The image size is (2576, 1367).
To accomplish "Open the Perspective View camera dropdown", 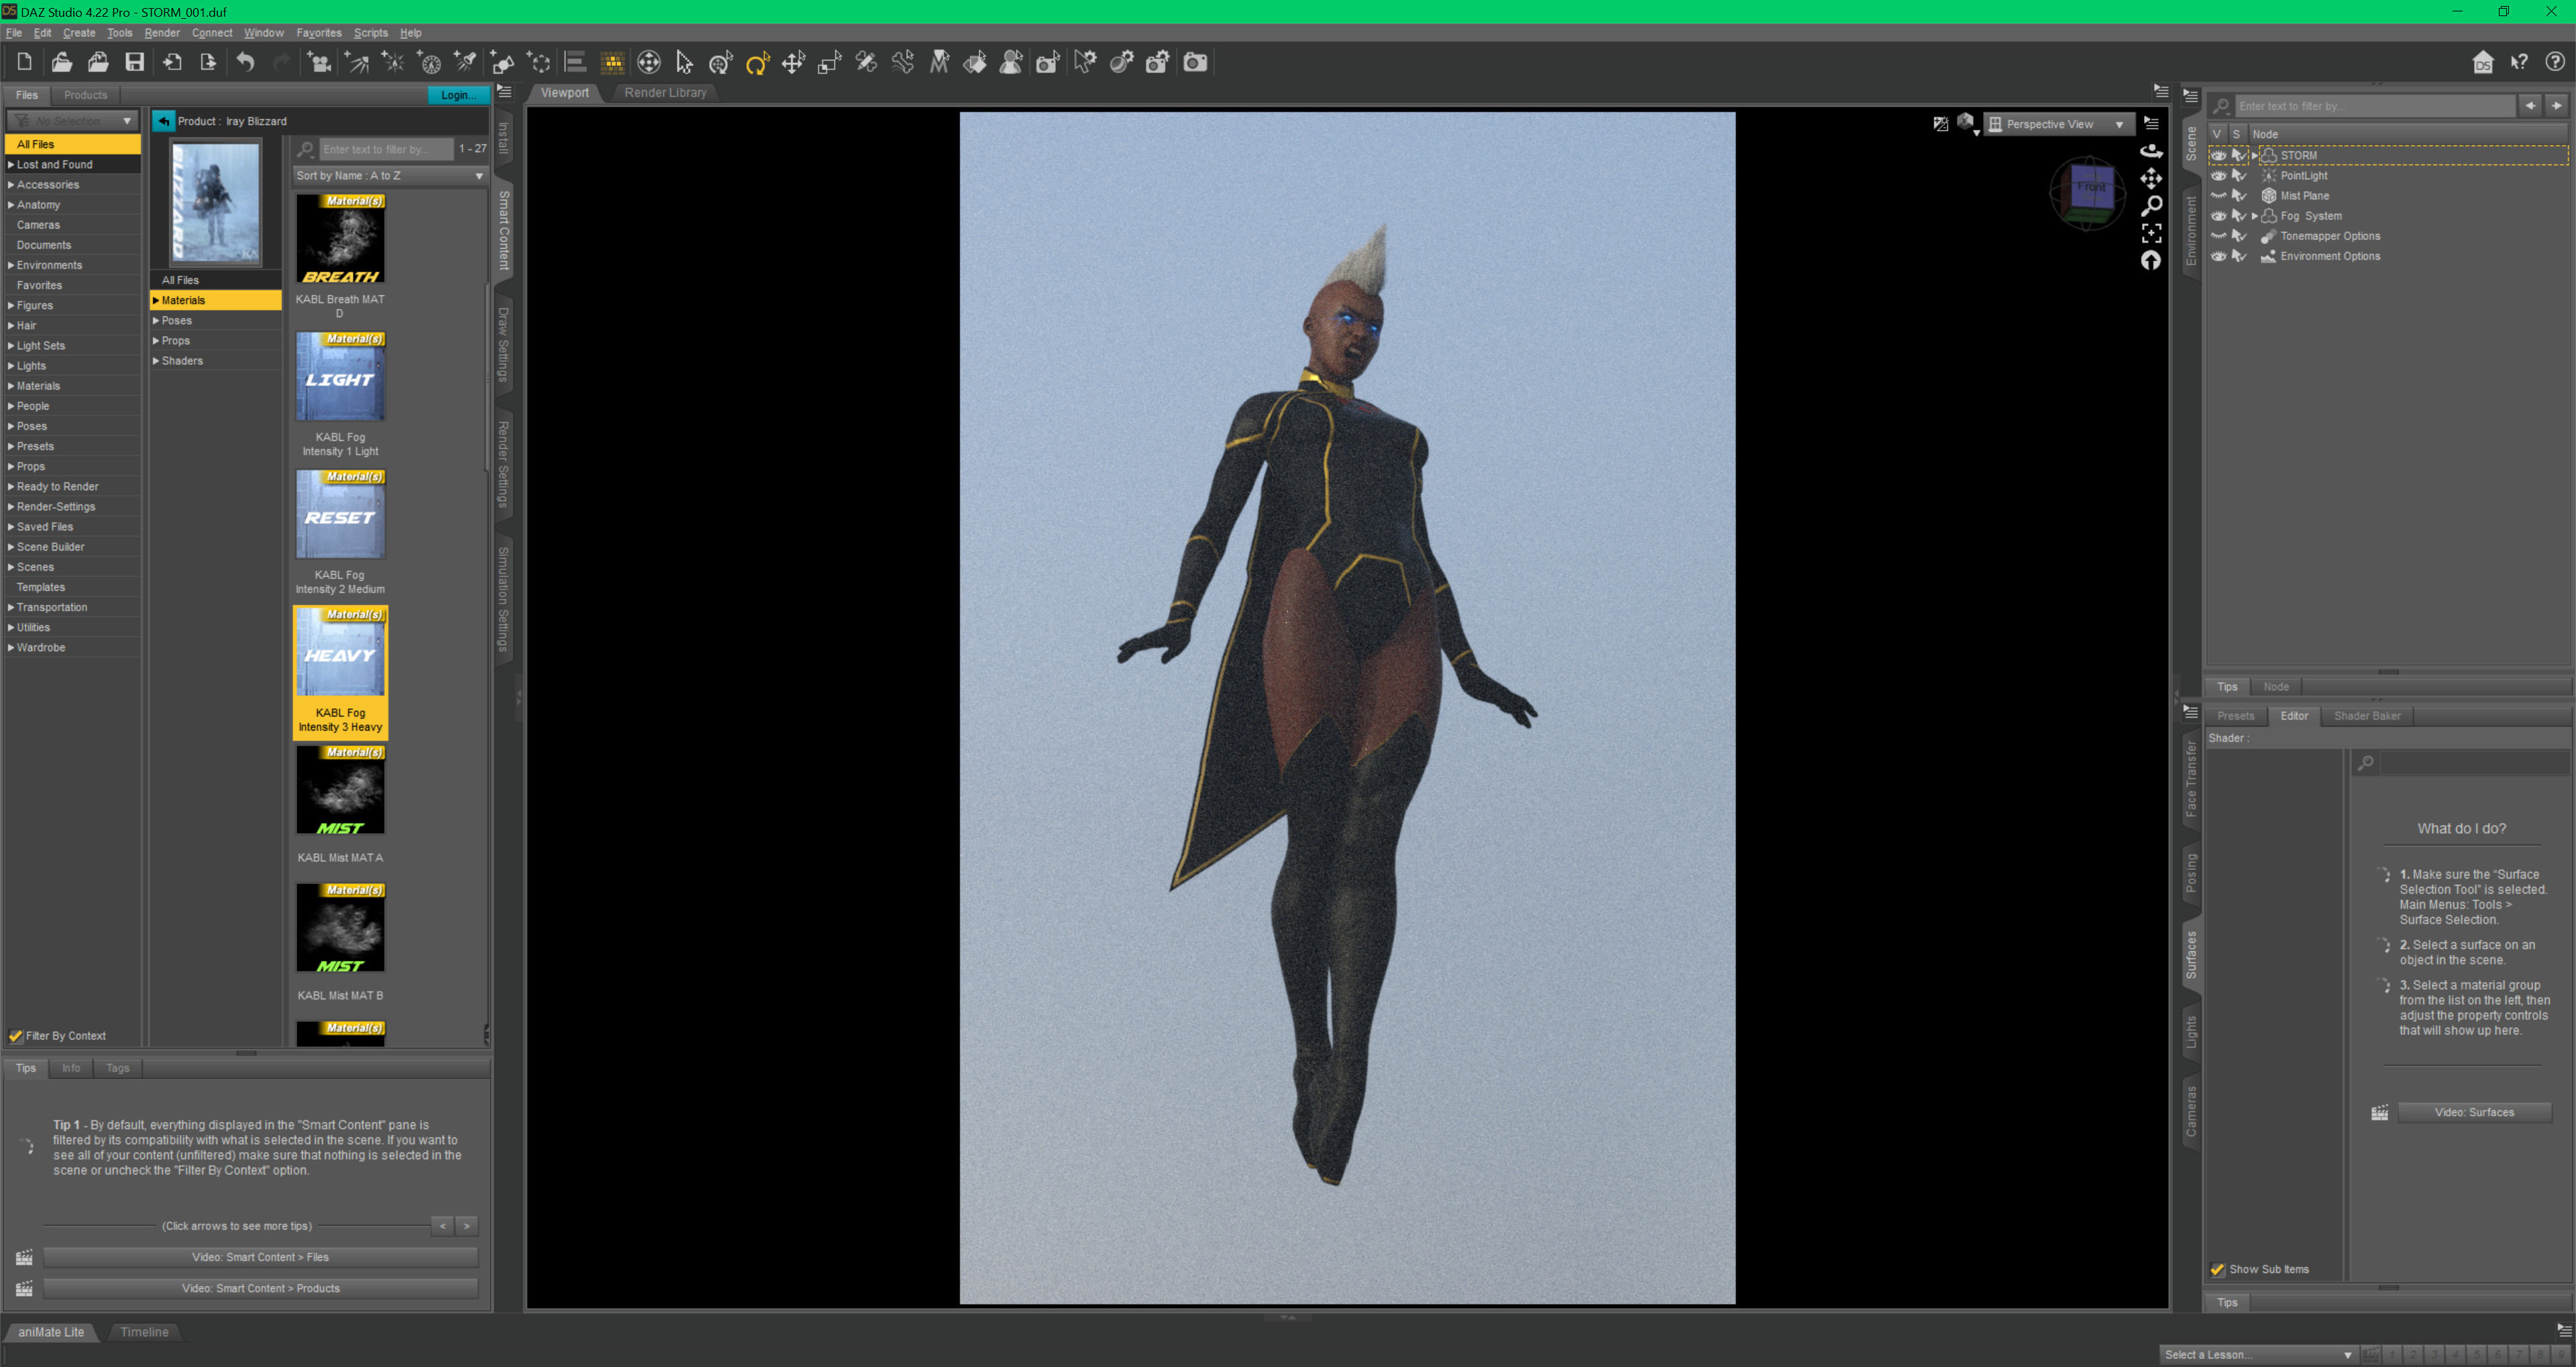I will click(x=2059, y=124).
